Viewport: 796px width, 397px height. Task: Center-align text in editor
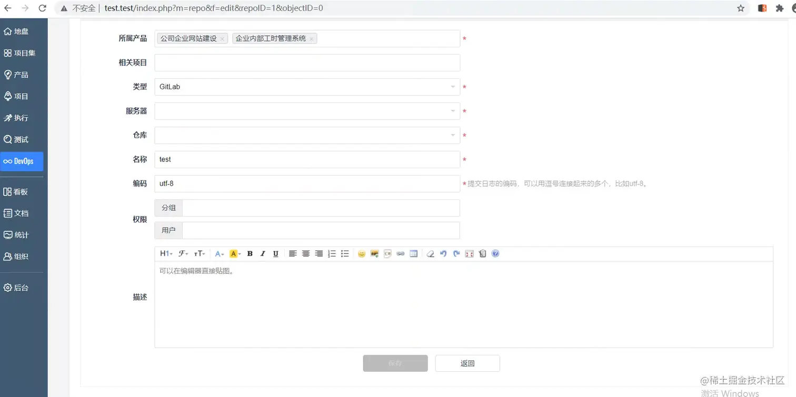pos(306,253)
